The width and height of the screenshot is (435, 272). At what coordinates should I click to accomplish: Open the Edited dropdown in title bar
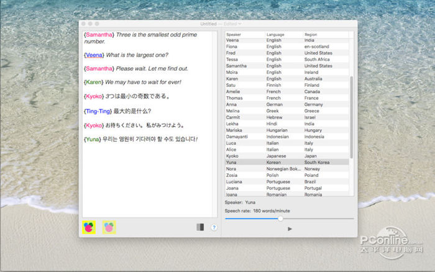(232, 24)
